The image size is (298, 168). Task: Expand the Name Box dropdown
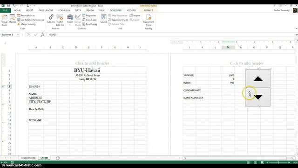click(18, 35)
